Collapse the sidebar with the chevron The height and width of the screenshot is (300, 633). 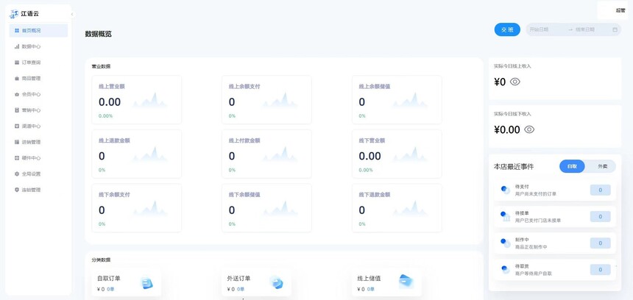click(x=71, y=14)
